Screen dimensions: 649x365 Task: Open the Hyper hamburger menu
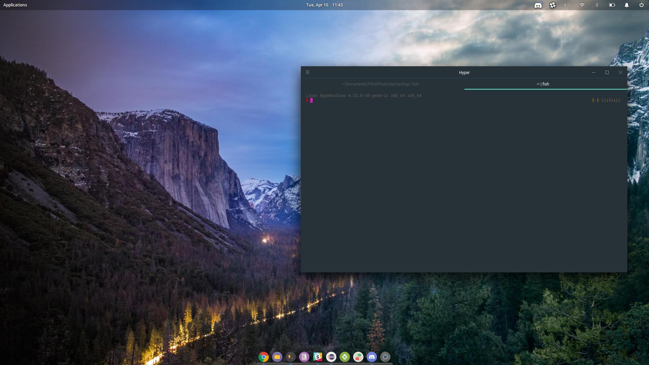coord(307,72)
